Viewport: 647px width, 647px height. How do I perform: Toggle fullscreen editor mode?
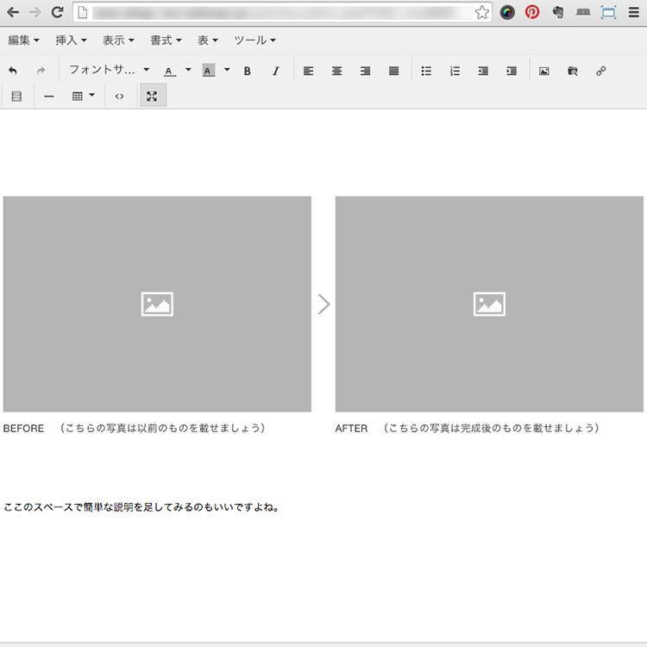[152, 96]
